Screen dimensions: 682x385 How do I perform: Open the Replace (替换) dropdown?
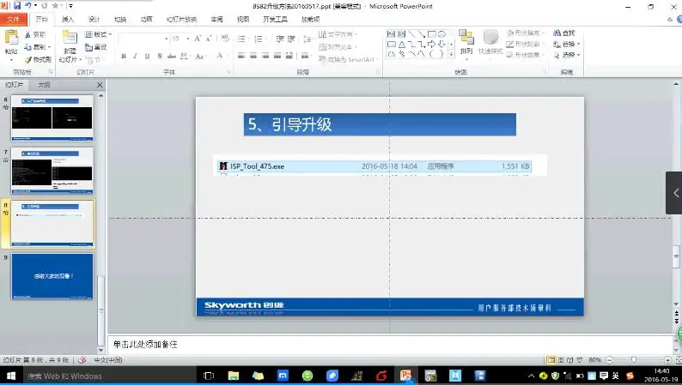pyautogui.click(x=567, y=44)
